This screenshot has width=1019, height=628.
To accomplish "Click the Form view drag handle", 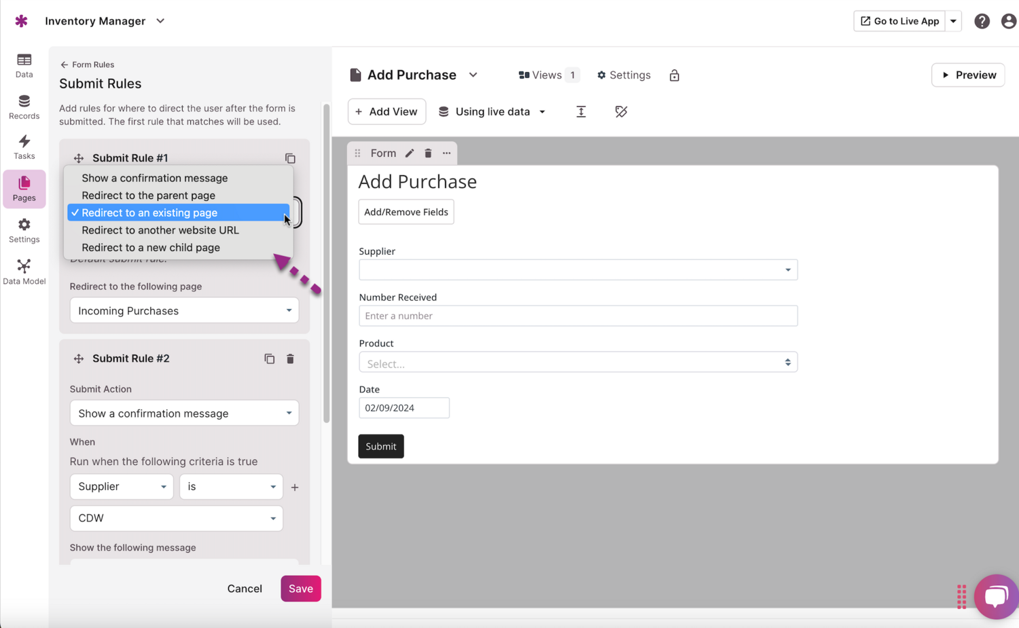I will point(357,153).
